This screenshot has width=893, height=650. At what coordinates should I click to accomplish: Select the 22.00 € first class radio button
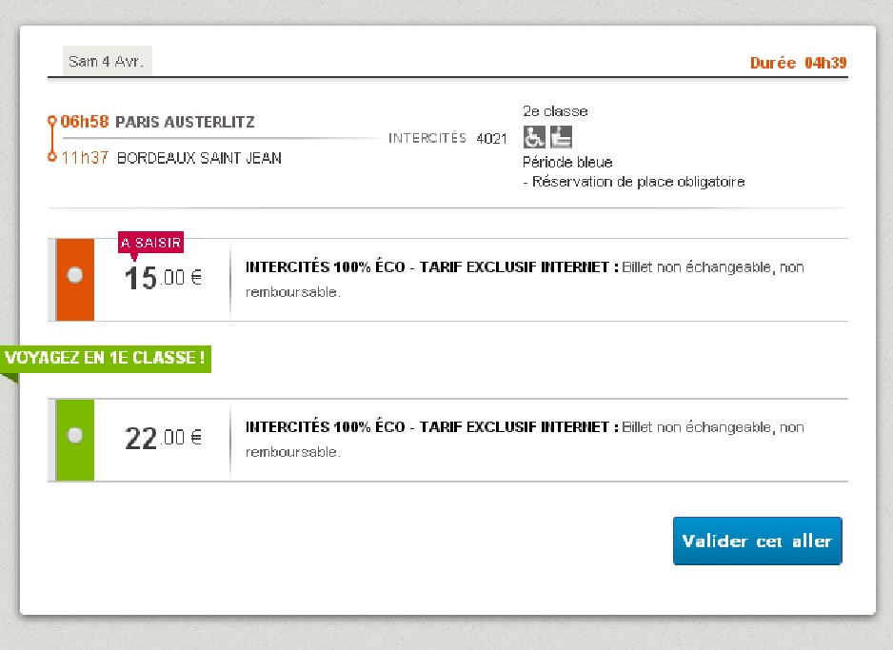pyautogui.click(x=75, y=436)
